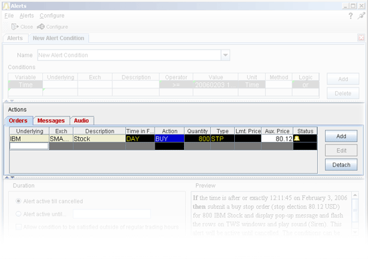
Task: Switch to the Audio tab
Action: point(82,120)
